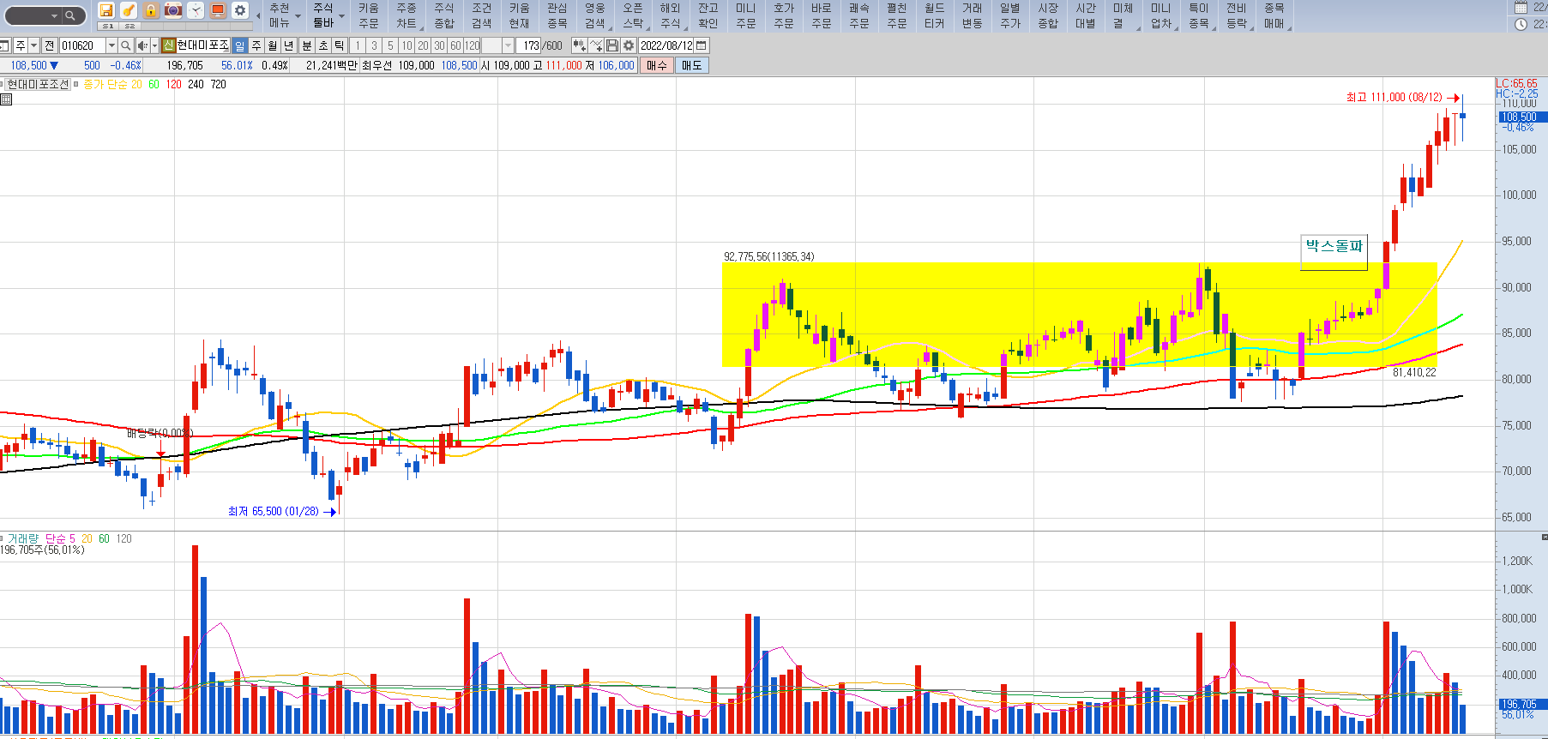Open 호가주문 menu

pos(784,15)
